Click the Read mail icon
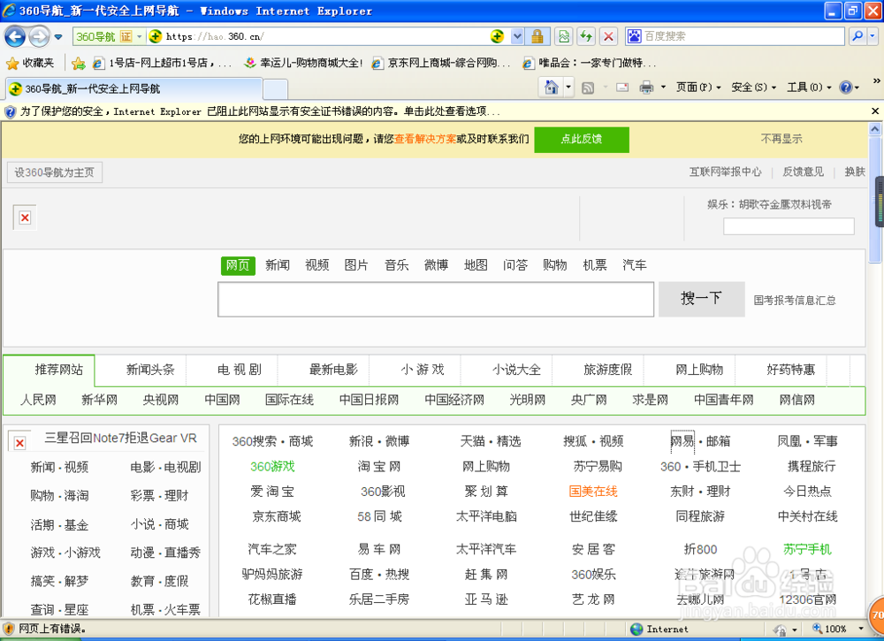 pyautogui.click(x=622, y=88)
